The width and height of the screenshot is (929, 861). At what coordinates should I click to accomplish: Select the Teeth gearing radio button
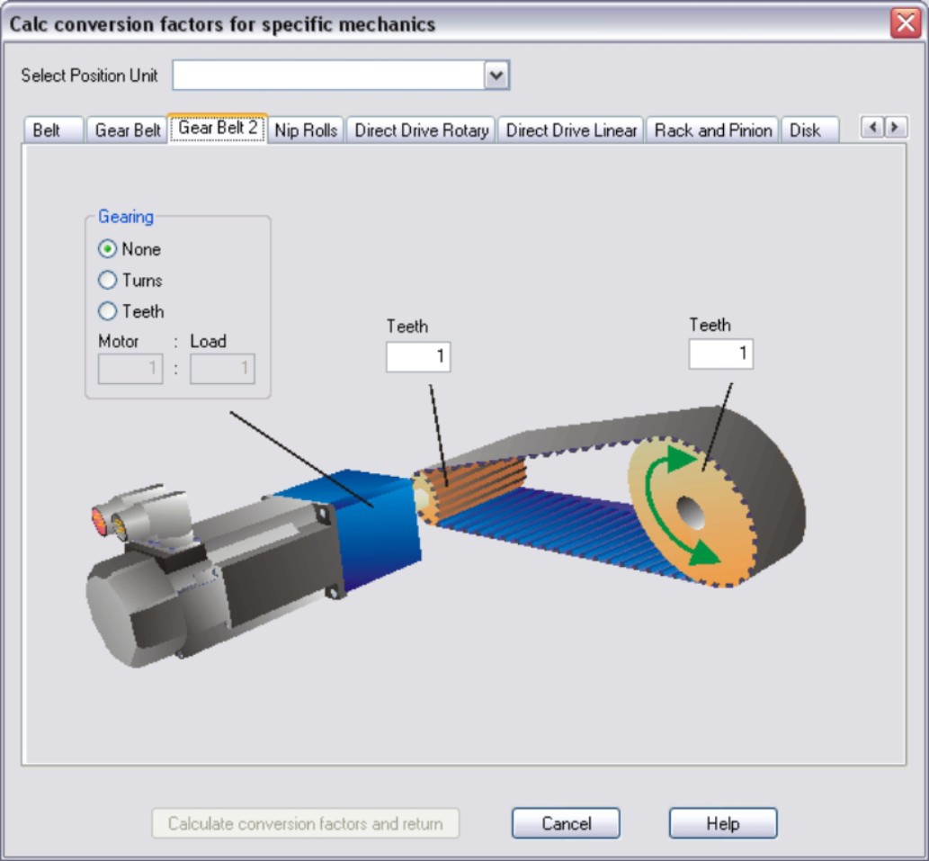click(x=108, y=312)
